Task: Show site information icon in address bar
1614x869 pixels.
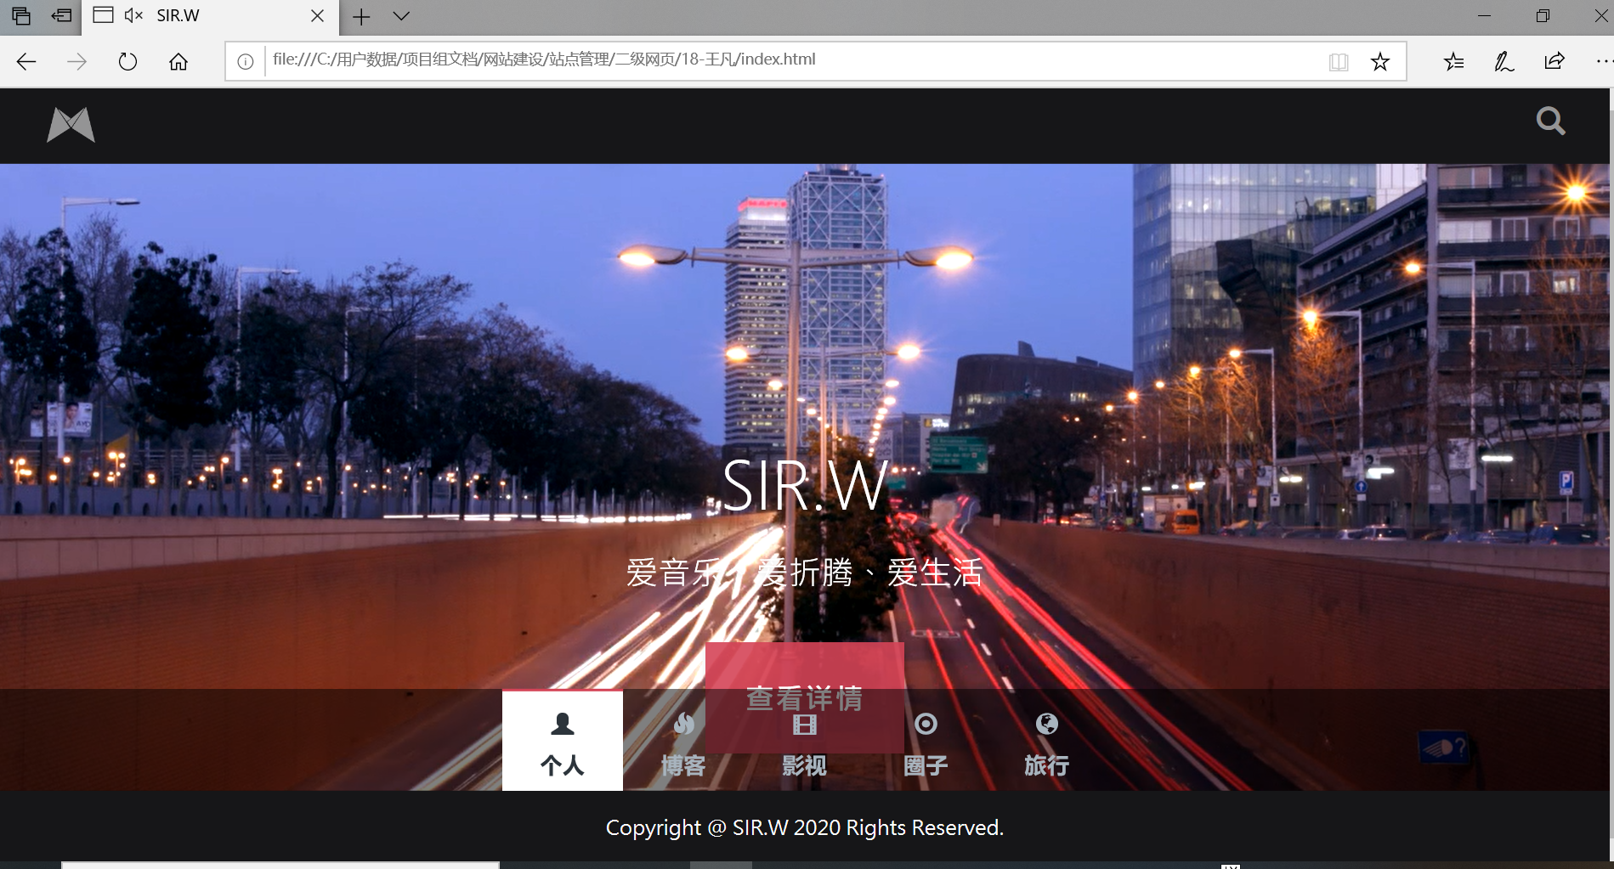Action: (245, 61)
